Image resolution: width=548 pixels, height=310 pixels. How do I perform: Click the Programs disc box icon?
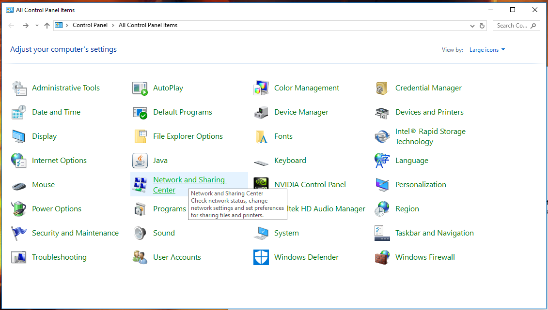(x=140, y=209)
